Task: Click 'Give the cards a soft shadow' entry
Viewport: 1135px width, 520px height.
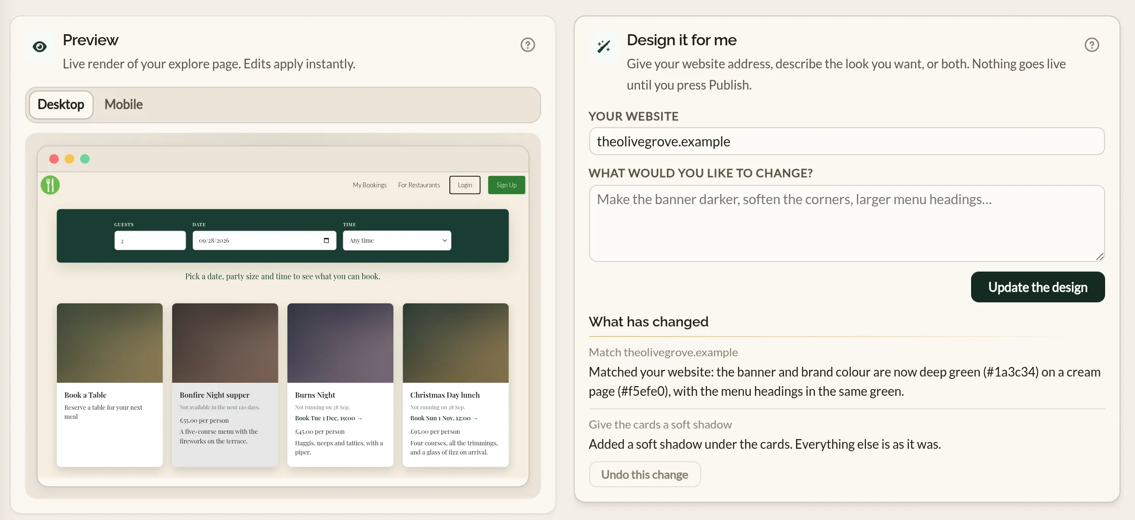Action: (x=660, y=424)
